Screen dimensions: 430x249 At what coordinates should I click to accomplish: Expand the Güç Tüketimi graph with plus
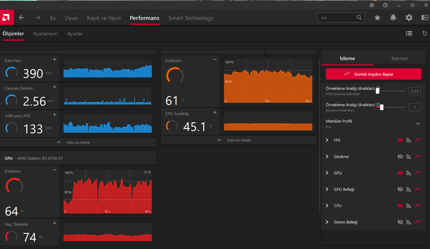pyautogui.click(x=55, y=223)
